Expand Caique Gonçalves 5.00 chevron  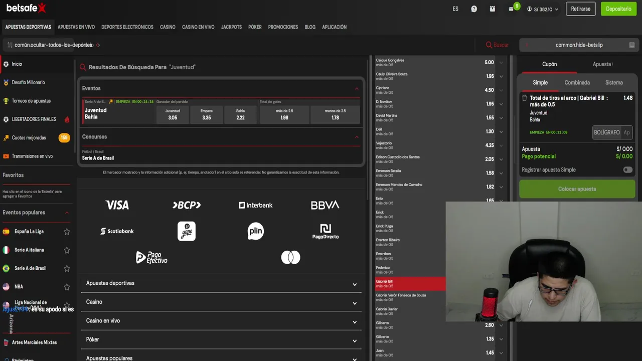[x=501, y=63]
